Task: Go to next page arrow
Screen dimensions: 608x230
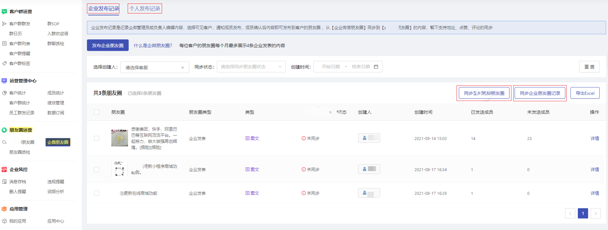Action: click(596, 213)
